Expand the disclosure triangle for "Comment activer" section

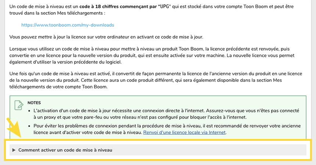pos(14,150)
